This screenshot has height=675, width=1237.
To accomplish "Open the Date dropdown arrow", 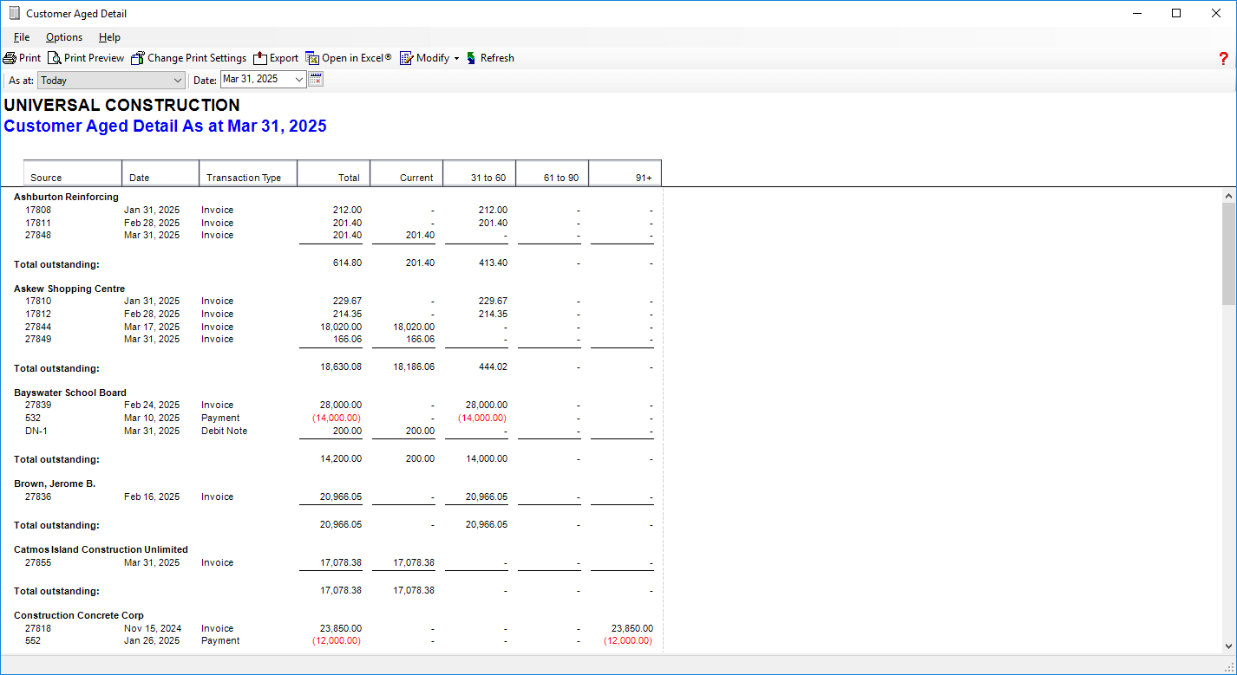I will coord(299,80).
